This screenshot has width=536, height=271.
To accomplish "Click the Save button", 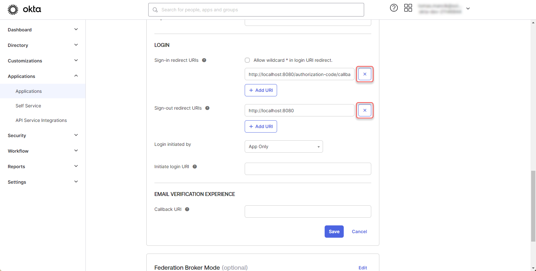I will tap(334, 232).
